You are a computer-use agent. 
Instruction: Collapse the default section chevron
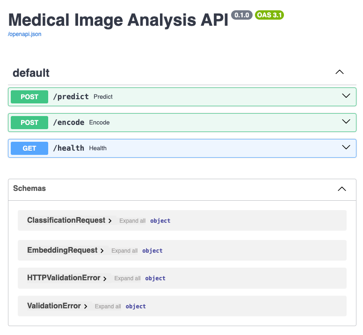(340, 72)
